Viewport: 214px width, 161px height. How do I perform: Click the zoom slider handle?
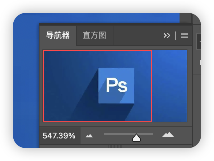click(x=136, y=138)
